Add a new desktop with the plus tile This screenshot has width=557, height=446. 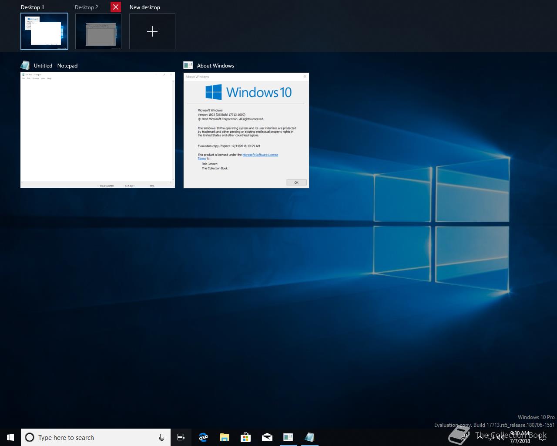tap(152, 31)
